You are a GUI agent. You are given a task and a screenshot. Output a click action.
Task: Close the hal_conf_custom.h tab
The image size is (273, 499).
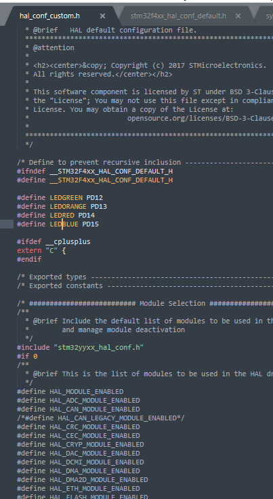click(102, 16)
